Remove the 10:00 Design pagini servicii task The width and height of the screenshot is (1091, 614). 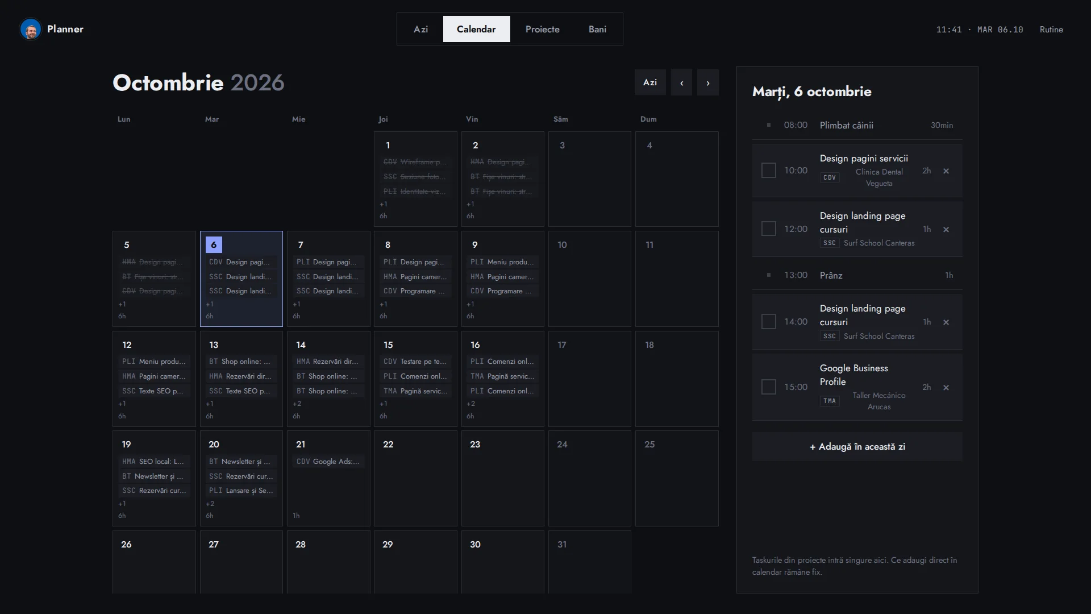pos(946,171)
